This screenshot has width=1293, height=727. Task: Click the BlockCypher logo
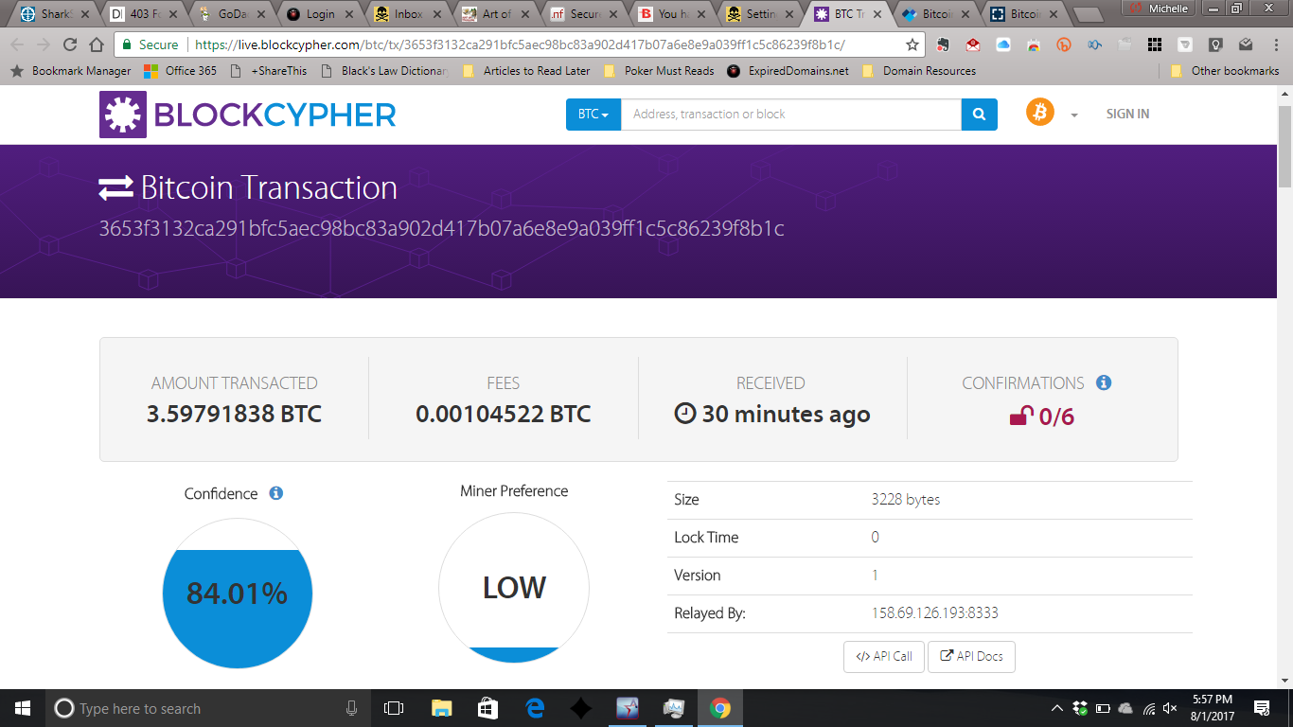(x=248, y=115)
